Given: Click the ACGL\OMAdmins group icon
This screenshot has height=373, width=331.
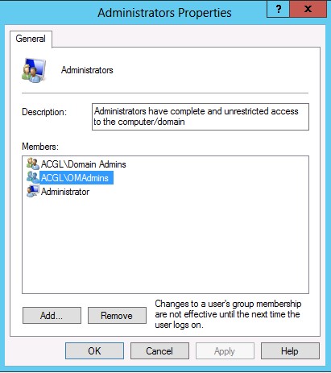Looking at the screenshot, I should (x=33, y=177).
